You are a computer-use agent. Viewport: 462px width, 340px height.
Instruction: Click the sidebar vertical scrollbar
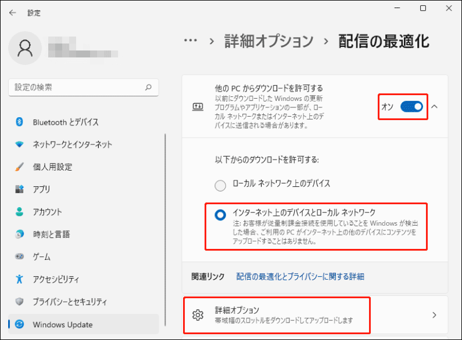click(165, 229)
